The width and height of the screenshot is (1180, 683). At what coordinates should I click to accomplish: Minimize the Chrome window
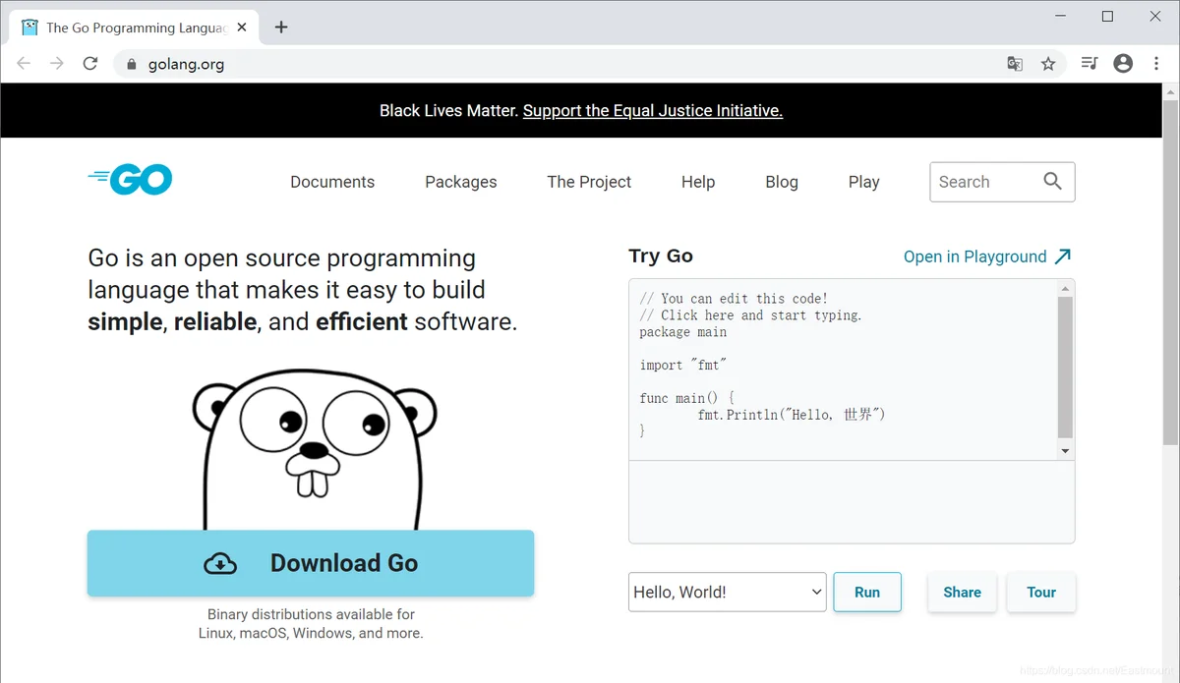[1061, 16]
